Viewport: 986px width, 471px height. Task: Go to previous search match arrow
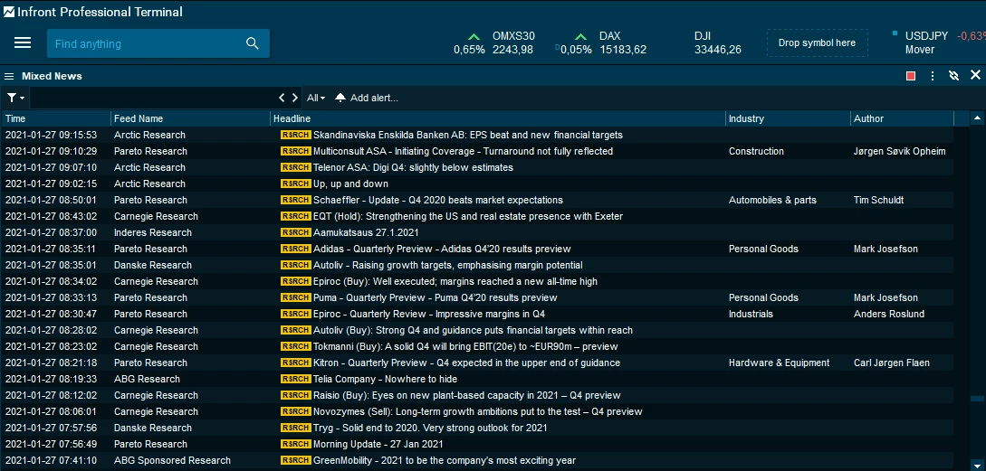coord(282,98)
